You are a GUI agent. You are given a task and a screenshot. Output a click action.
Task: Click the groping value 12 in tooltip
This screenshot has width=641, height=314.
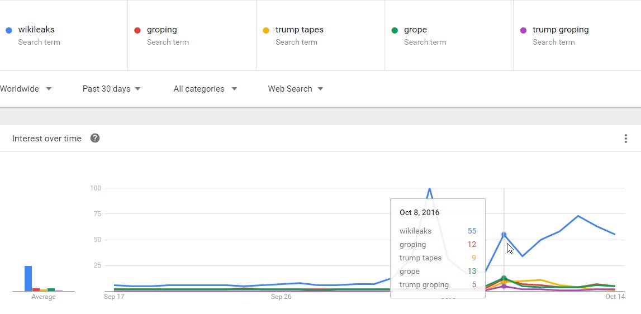[472, 245]
